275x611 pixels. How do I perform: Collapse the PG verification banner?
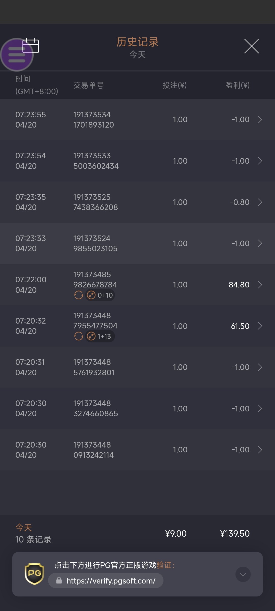coord(243,574)
